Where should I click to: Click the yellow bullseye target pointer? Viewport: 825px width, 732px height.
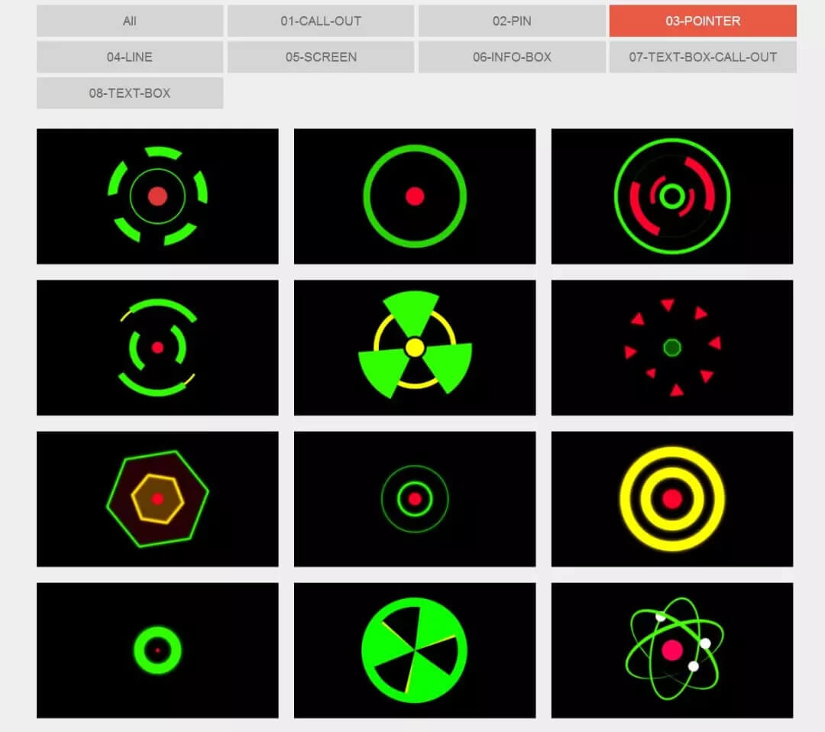coord(672,499)
